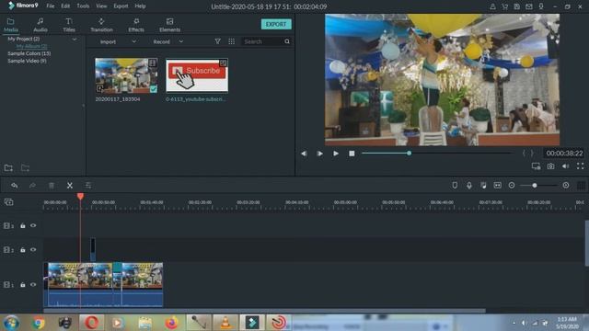589x331 pixels.
Task: Switch media grid view icon
Action: (231, 41)
